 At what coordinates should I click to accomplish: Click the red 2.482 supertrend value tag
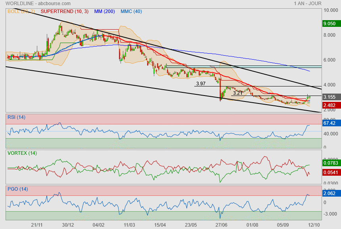tap(330, 105)
